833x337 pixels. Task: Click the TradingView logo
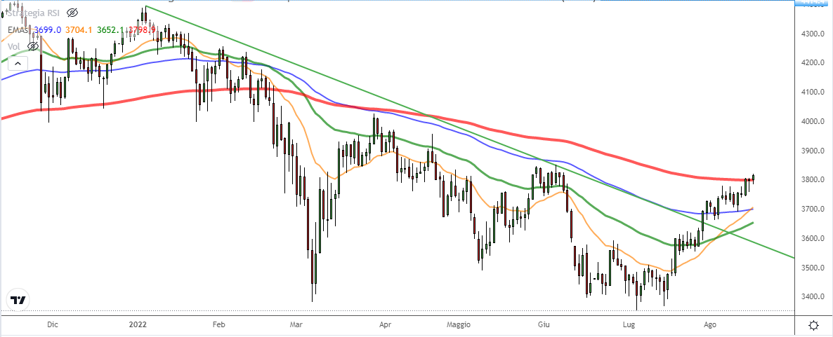click(18, 299)
